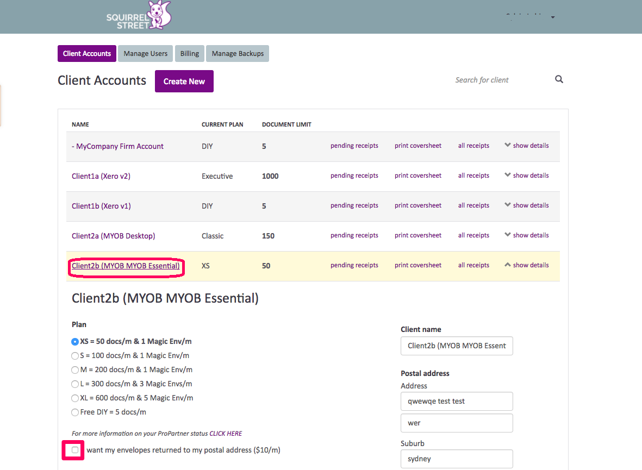
Task: Open the user account dropdown arrow
Action: pos(553,17)
